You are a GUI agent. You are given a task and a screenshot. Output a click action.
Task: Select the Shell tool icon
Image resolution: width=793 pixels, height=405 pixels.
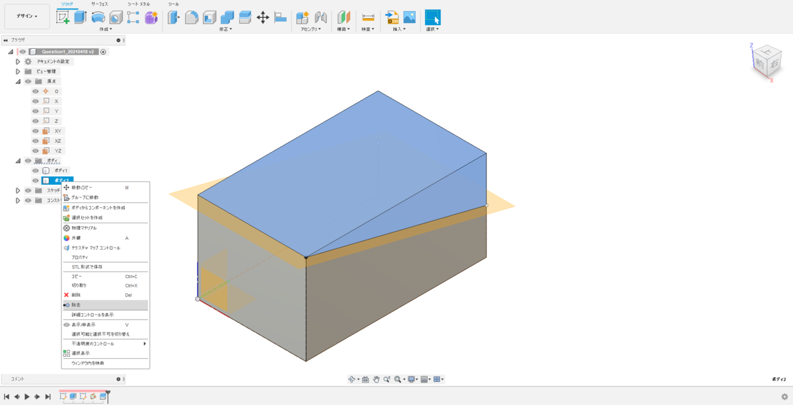[209, 18]
